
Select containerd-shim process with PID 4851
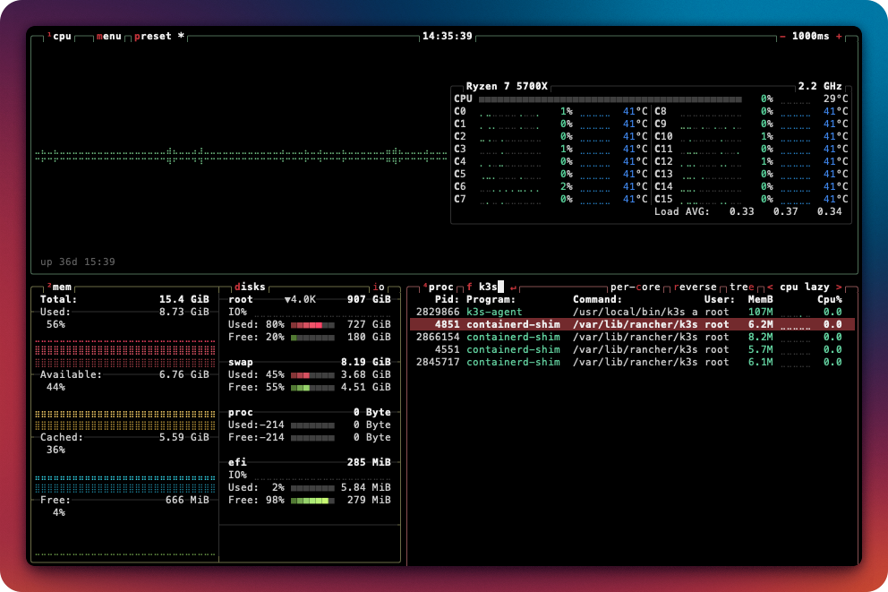coord(632,324)
